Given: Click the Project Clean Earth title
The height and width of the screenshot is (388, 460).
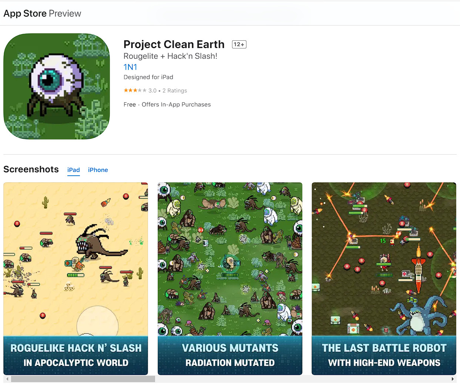Looking at the screenshot, I should (174, 44).
